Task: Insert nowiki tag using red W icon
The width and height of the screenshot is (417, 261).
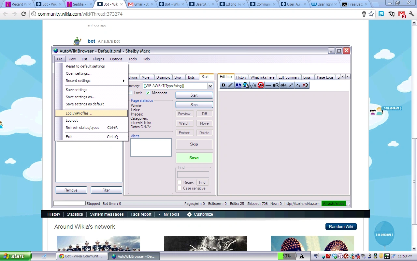Action: [x=261, y=85]
